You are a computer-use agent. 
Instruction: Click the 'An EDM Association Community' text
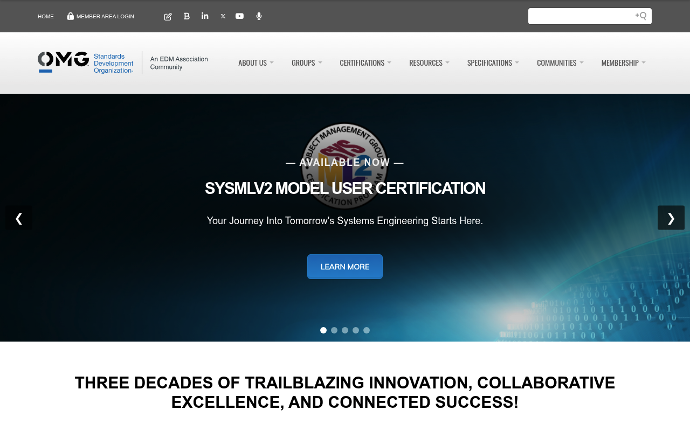[179, 63]
